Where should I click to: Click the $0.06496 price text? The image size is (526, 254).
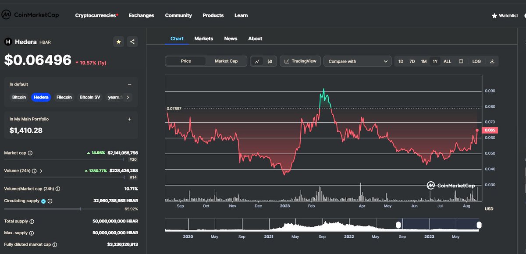tap(38, 60)
